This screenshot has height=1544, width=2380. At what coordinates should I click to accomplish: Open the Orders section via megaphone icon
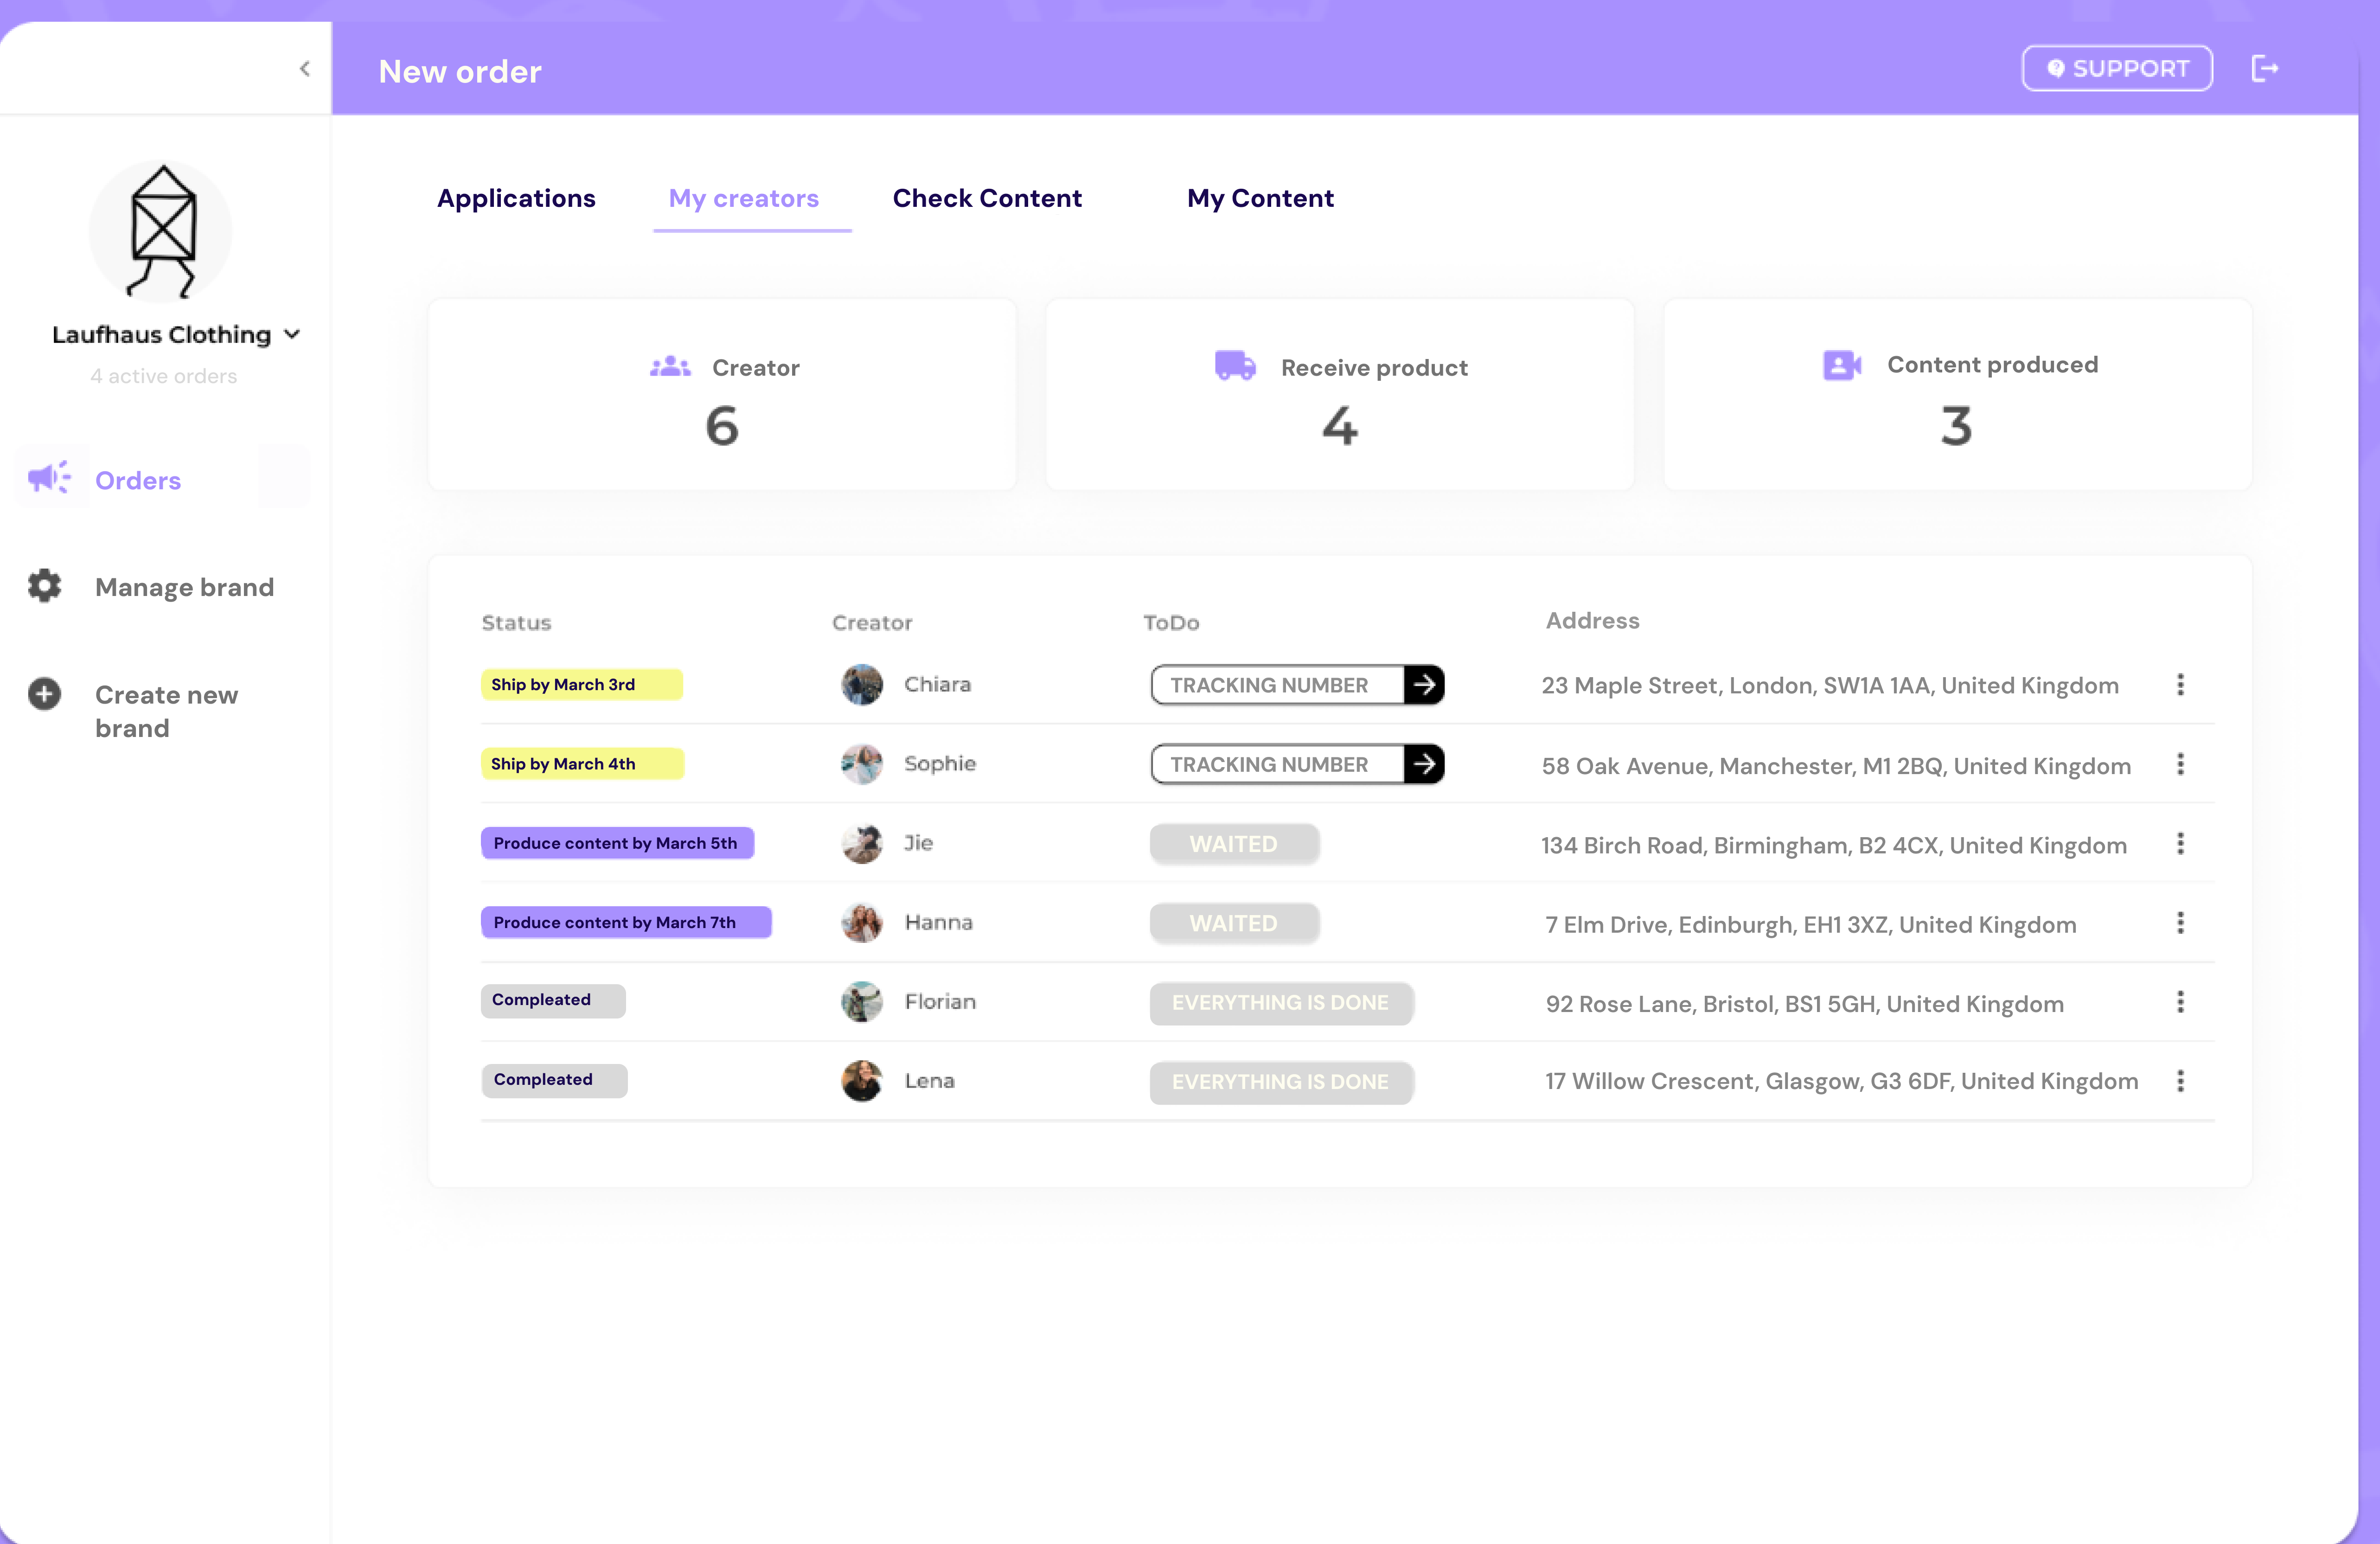coord(49,479)
